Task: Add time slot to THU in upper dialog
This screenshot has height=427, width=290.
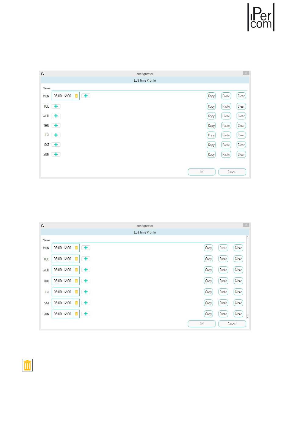Action: pyautogui.click(x=56, y=126)
